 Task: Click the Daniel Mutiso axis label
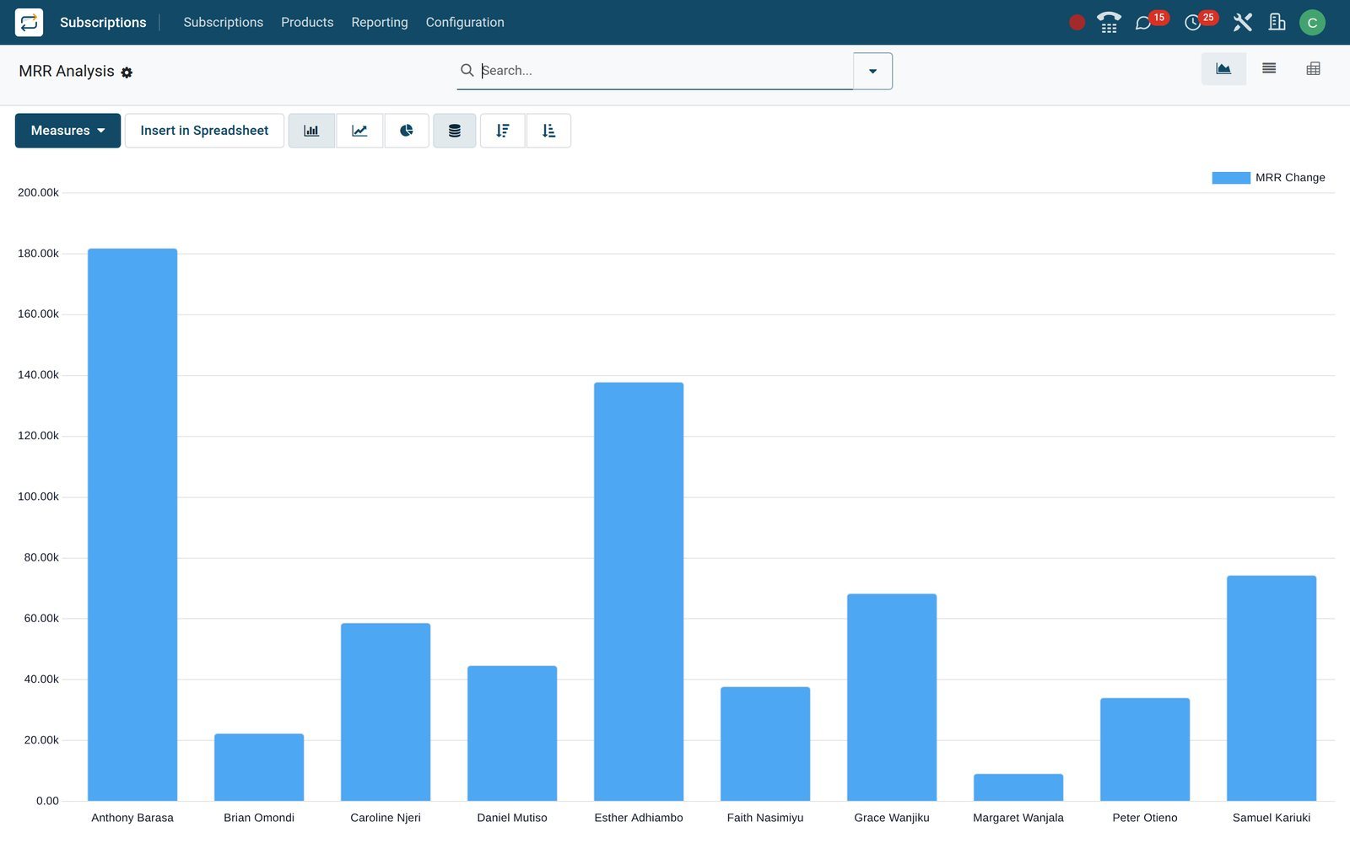pos(512,818)
